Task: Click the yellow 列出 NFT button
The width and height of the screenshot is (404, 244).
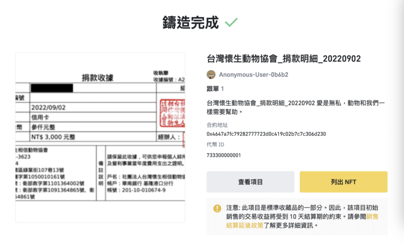Action: (x=343, y=182)
